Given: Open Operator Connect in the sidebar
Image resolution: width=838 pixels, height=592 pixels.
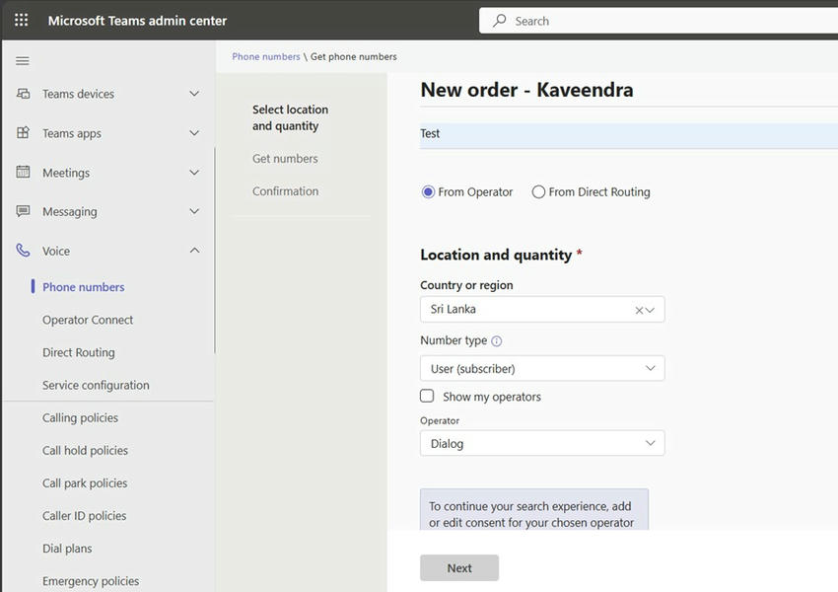Looking at the screenshot, I should (88, 320).
